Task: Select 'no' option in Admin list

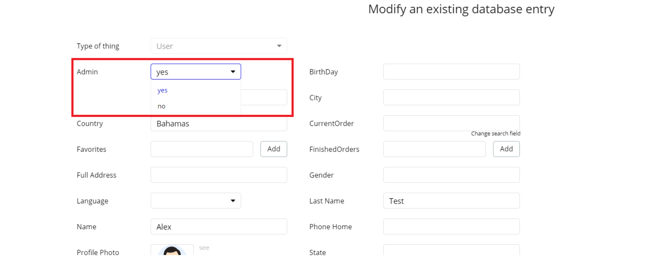Action: click(x=162, y=106)
